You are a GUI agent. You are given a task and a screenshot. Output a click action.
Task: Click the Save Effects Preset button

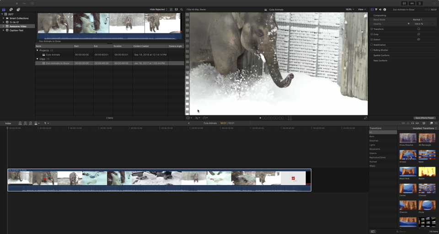(x=424, y=118)
